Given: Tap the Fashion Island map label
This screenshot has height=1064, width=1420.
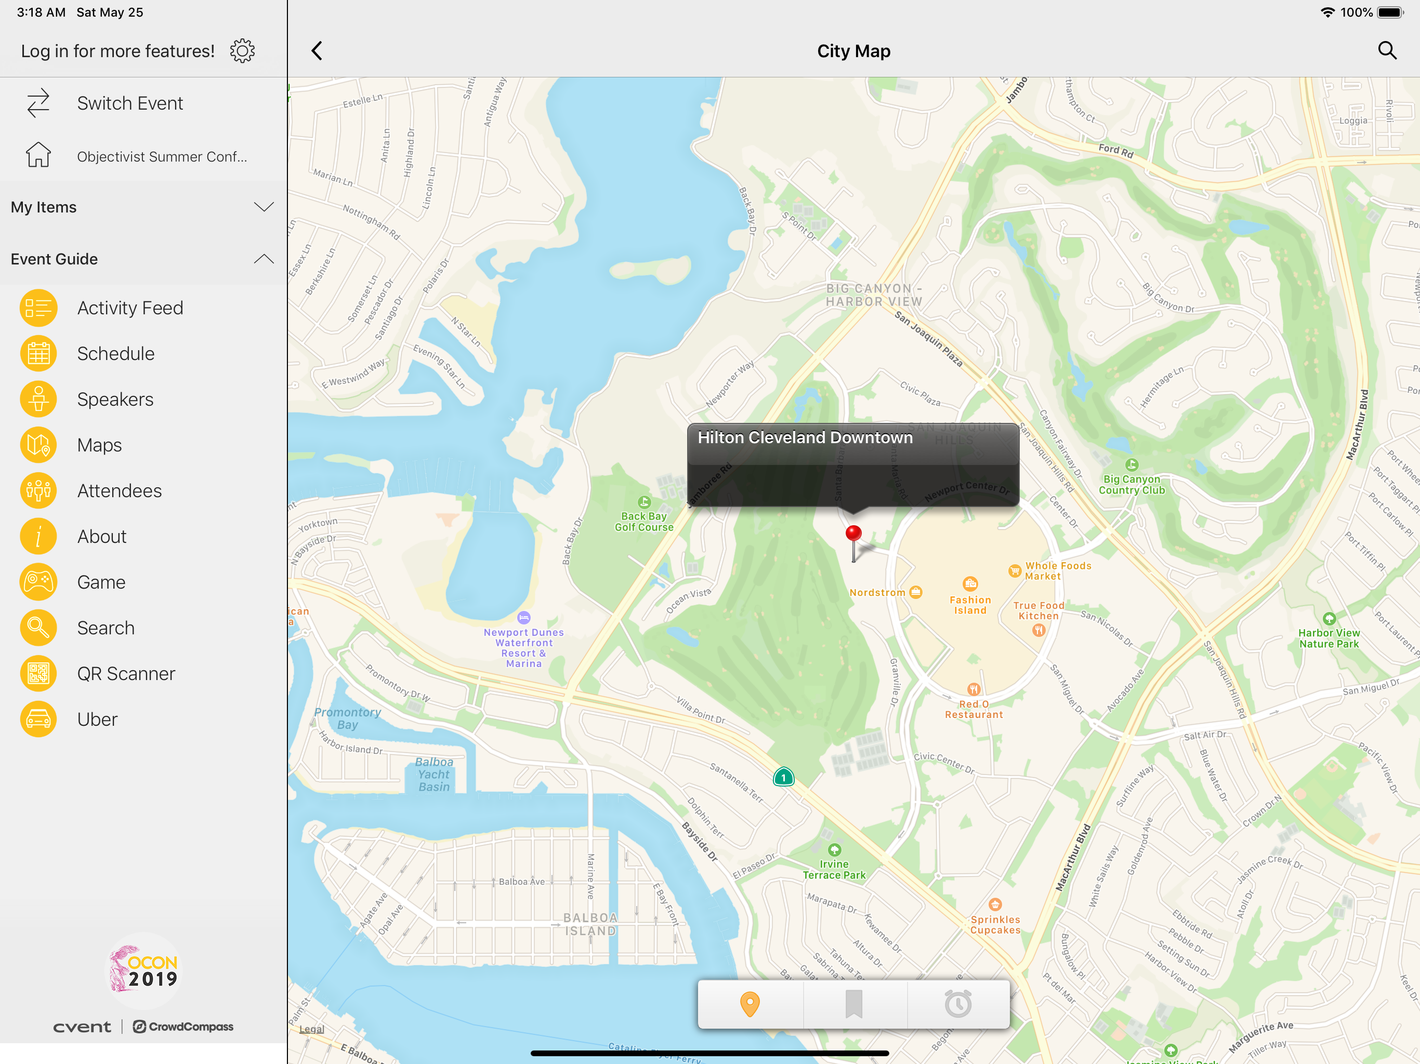Looking at the screenshot, I should click(x=970, y=605).
